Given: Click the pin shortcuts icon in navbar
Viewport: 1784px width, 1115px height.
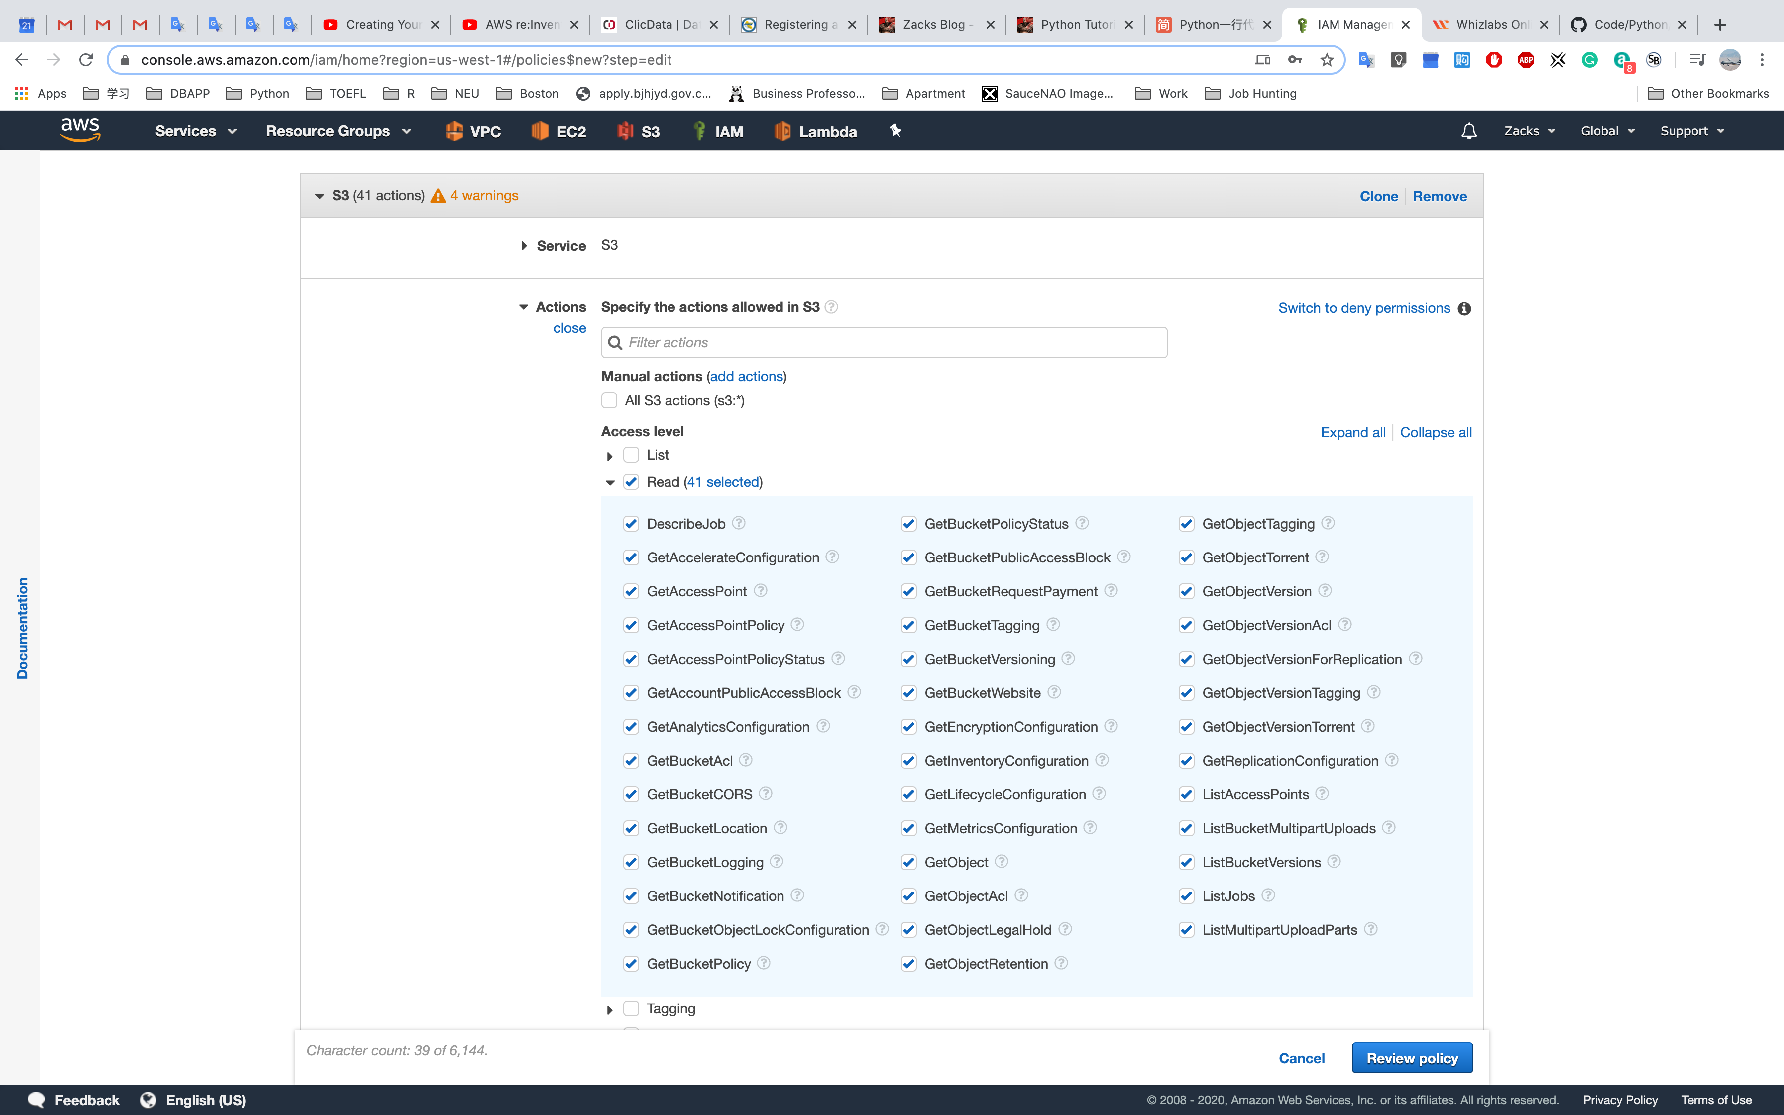Looking at the screenshot, I should (x=895, y=131).
